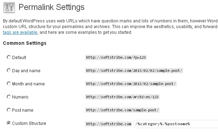
Task: Click the ?p=123 example URL code
Action: click(116, 57)
